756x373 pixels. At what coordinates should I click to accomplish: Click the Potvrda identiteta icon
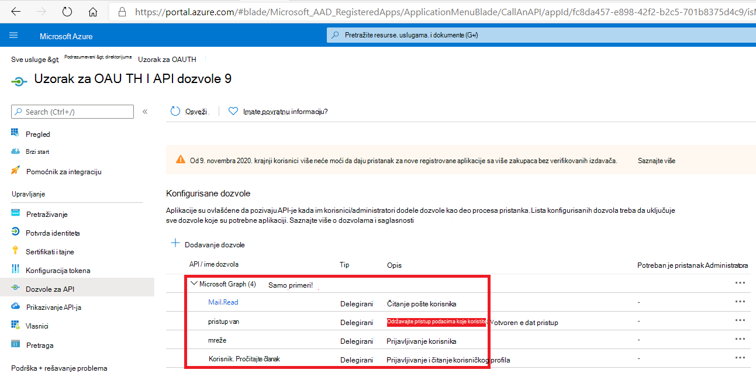tap(16, 233)
